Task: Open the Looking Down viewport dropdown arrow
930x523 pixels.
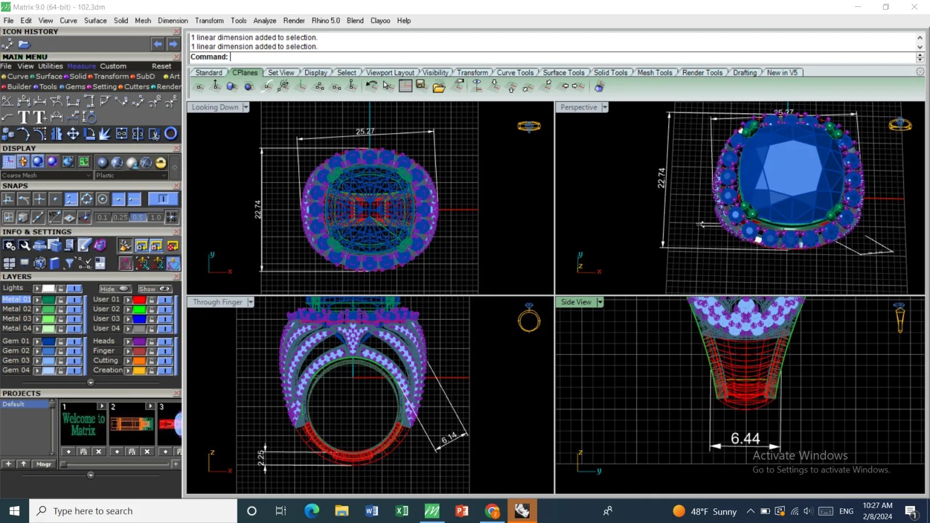Action: [246, 108]
